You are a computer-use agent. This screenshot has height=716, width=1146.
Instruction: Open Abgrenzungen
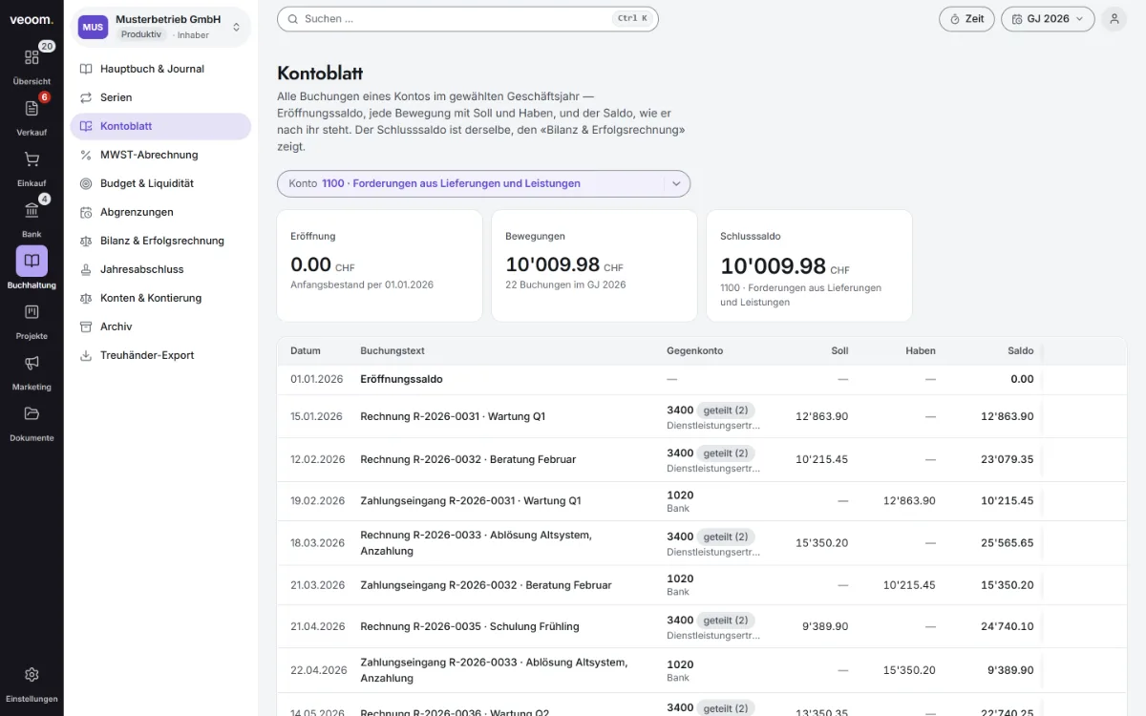[160, 212]
